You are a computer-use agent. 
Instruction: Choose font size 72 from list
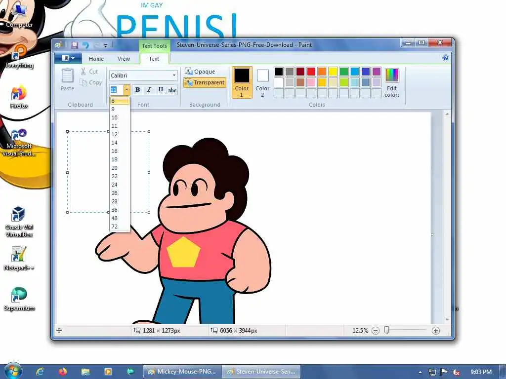[120, 226]
